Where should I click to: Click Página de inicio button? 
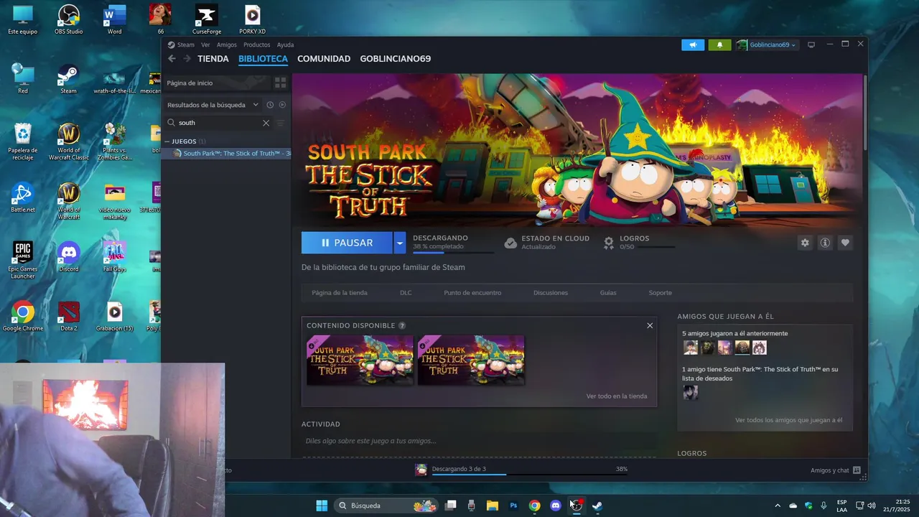pos(218,83)
